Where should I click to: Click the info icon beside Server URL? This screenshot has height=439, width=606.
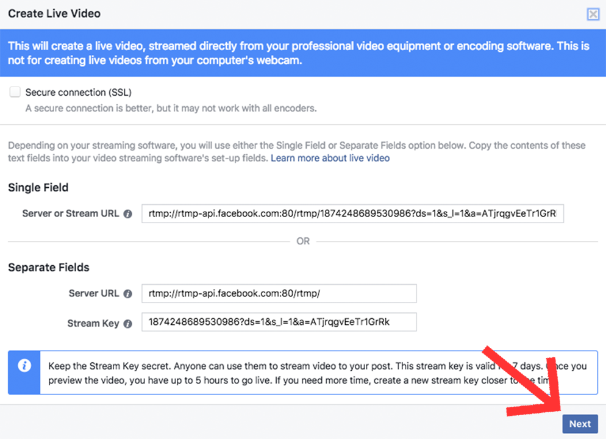pyautogui.click(x=127, y=294)
